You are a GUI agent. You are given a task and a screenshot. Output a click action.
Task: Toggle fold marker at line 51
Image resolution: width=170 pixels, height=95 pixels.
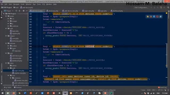click(37, 65)
